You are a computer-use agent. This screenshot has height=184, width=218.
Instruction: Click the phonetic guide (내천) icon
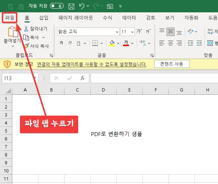click(x=143, y=43)
